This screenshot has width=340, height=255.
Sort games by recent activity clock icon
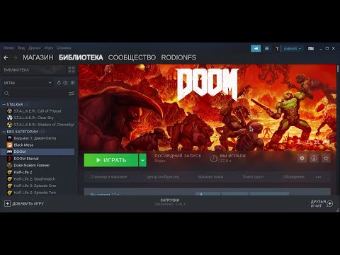(x=65, y=83)
